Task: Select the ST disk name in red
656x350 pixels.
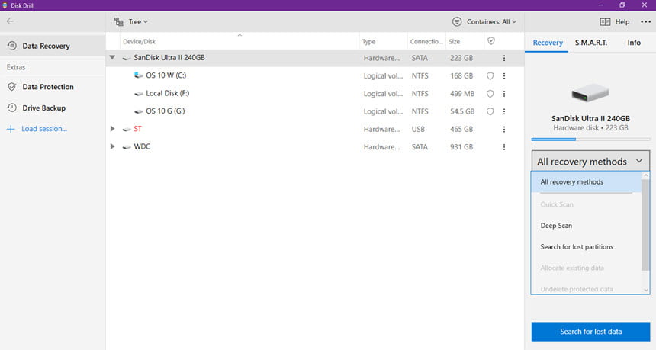Action: click(x=137, y=129)
